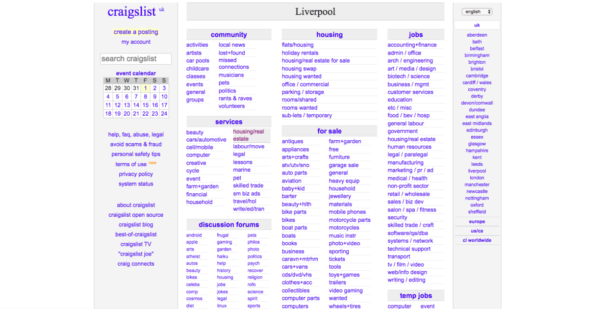
Task: Switch to manchester city site
Action: coord(477,185)
